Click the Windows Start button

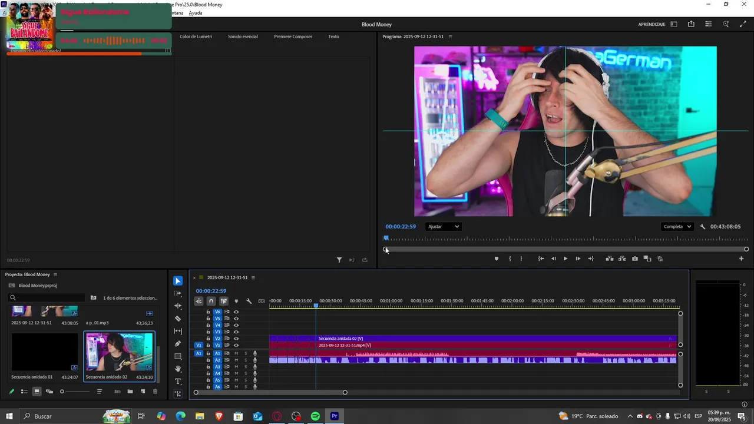[x=9, y=416]
